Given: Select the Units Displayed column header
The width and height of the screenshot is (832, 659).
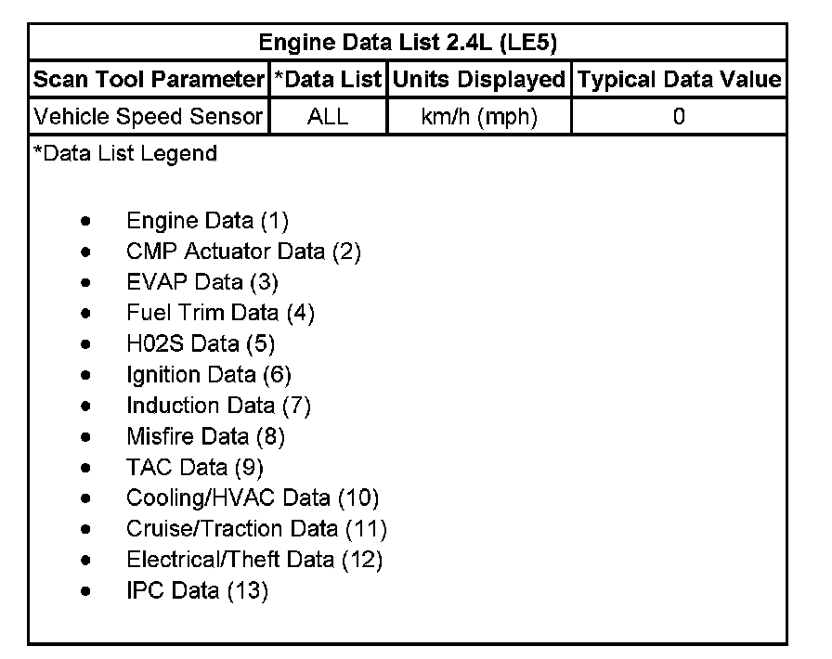Looking at the screenshot, I should 478,80.
